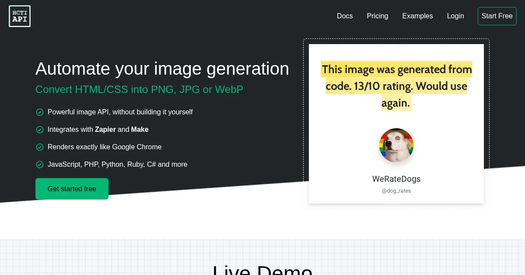
Task: Click the HCTI API logo
Action: pos(20,16)
